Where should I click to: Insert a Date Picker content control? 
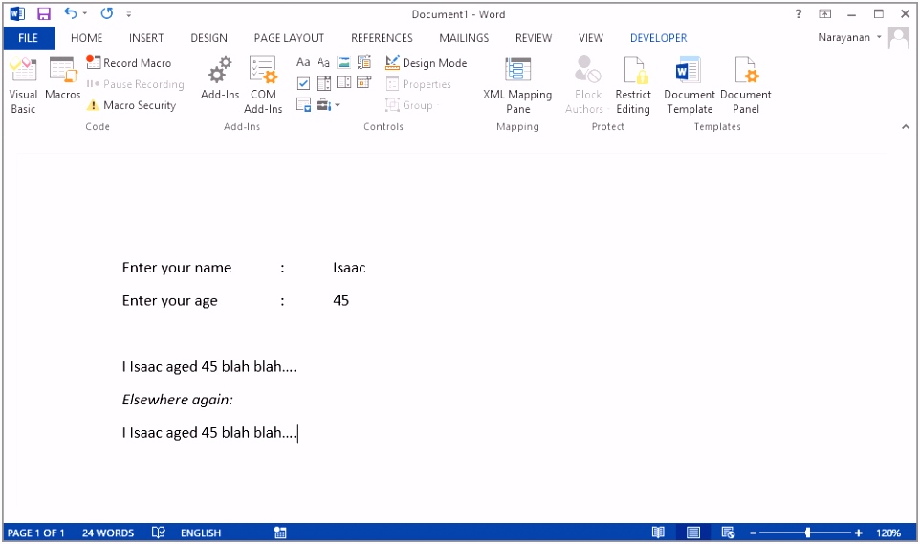point(364,83)
